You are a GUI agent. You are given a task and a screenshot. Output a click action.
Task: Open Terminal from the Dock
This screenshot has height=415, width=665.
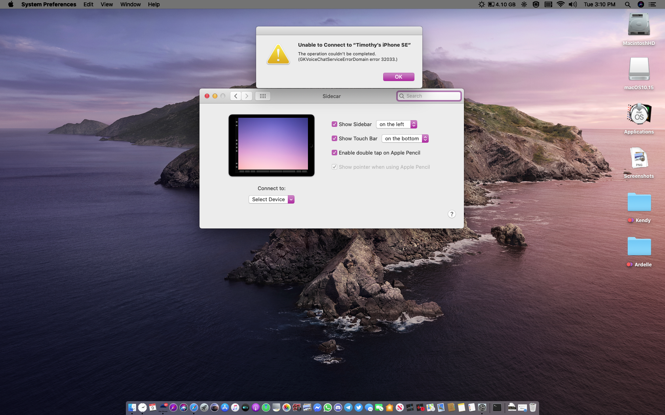497,407
